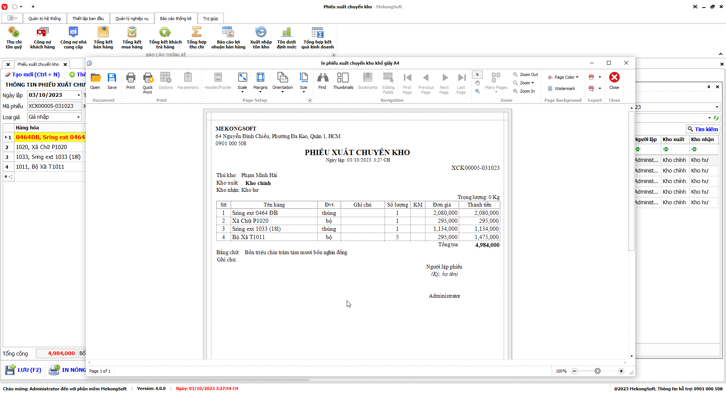Select the hand pan tool

tap(478, 83)
